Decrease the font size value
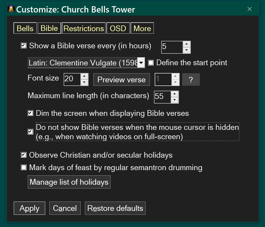Image resolution: width=265 pixels, height=227 pixels. pos(84,82)
